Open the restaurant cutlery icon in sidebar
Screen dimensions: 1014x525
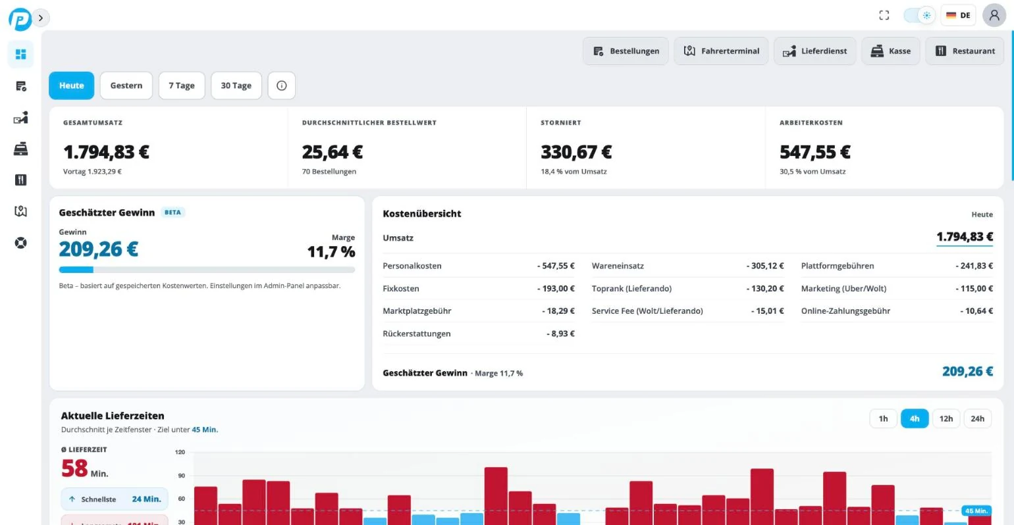click(20, 180)
